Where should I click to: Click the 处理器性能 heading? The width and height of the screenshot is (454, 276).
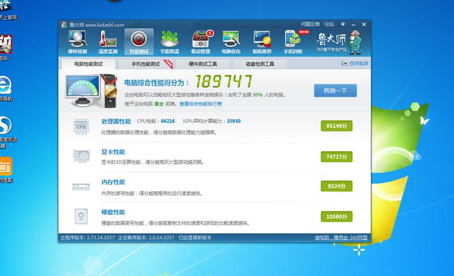pyautogui.click(x=116, y=121)
